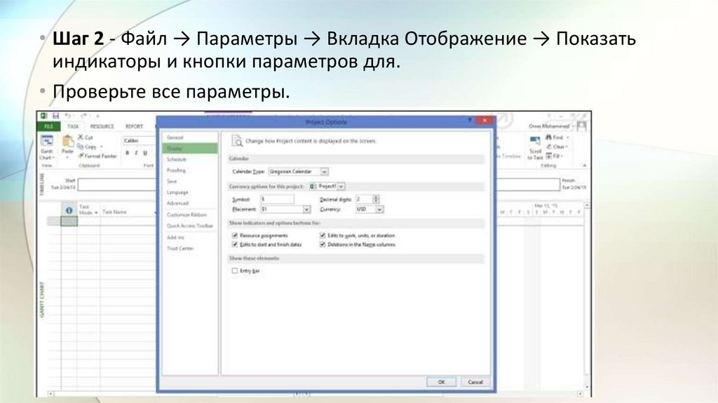Toggle Edits to work, units, or duration checkbox
Image resolution: width=718 pixels, height=403 pixels.
tap(323, 235)
